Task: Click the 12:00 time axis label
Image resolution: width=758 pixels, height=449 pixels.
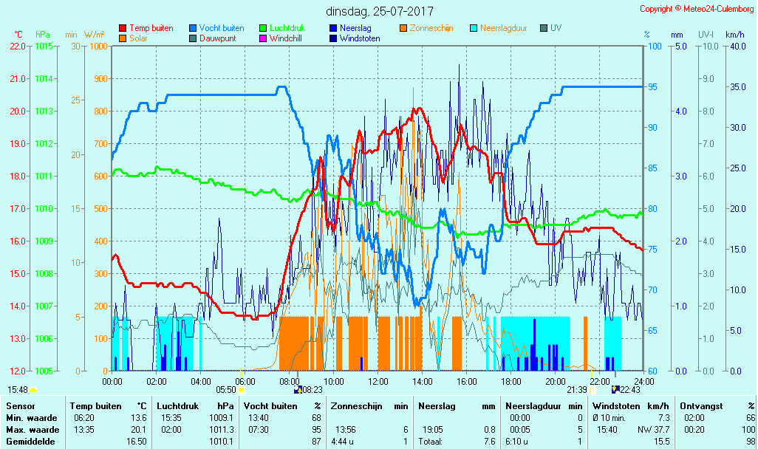Action: coord(378,381)
